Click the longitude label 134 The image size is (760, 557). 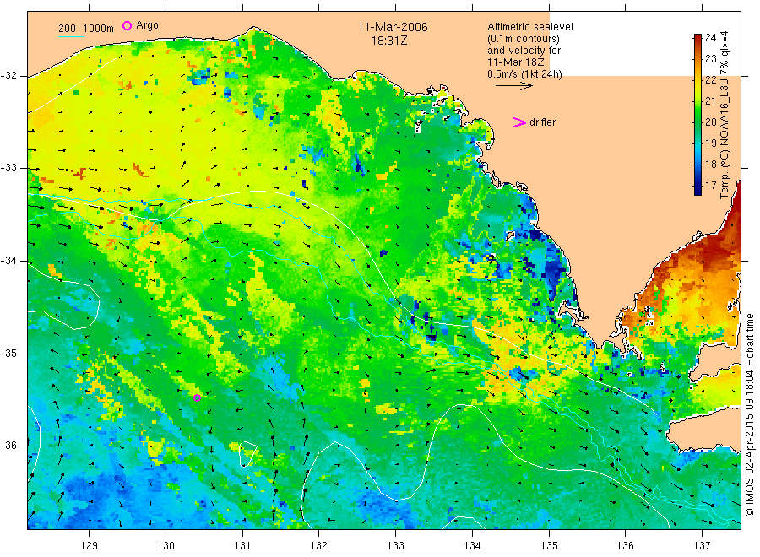coord(472,546)
